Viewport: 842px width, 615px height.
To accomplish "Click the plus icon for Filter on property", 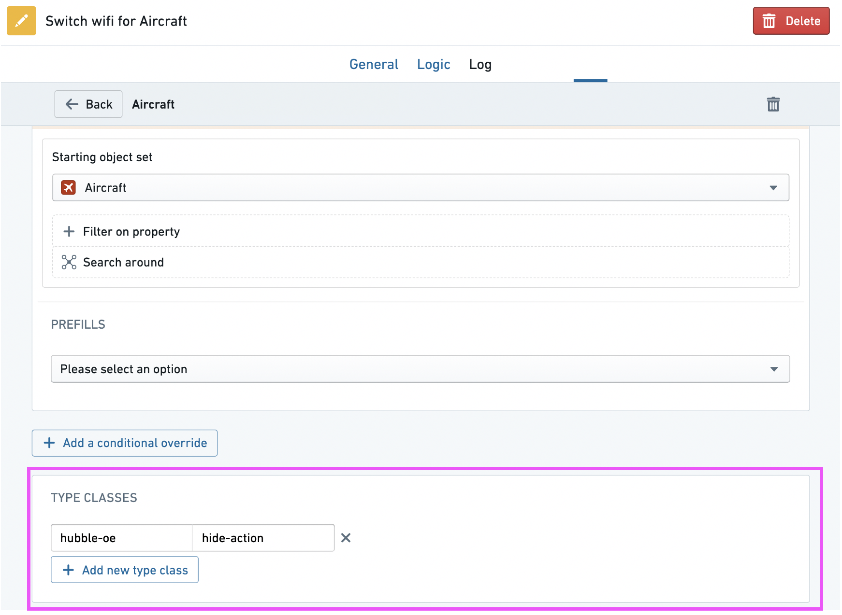I will click(69, 232).
